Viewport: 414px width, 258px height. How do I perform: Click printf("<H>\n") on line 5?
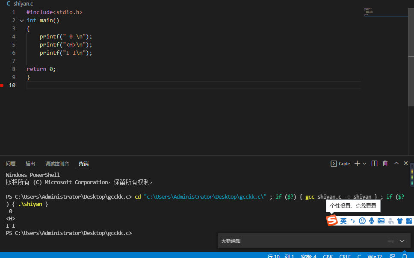click(66, 44)
